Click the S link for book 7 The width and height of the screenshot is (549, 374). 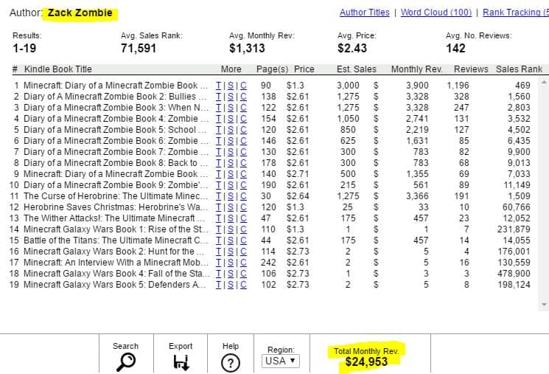231,152
